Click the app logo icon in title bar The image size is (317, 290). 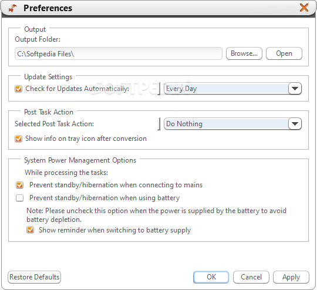pyautogui.click(x=12, y=8)
